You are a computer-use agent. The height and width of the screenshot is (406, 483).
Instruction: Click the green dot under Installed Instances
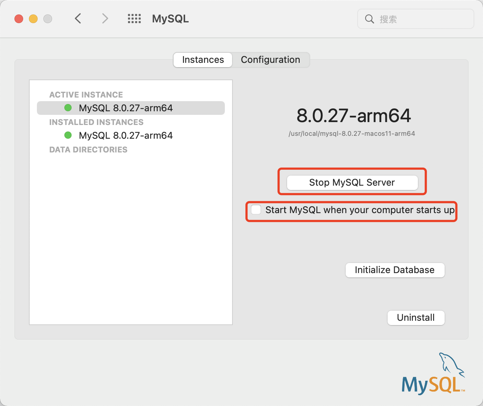click(68, 135)
